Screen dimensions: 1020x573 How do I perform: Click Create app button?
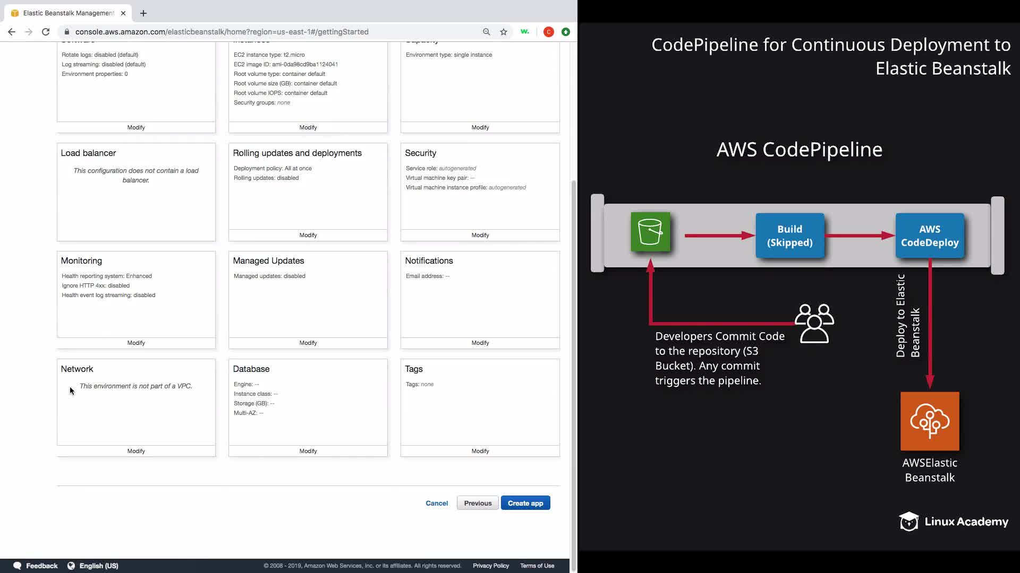pyautogui.click(x=525, y=503)
